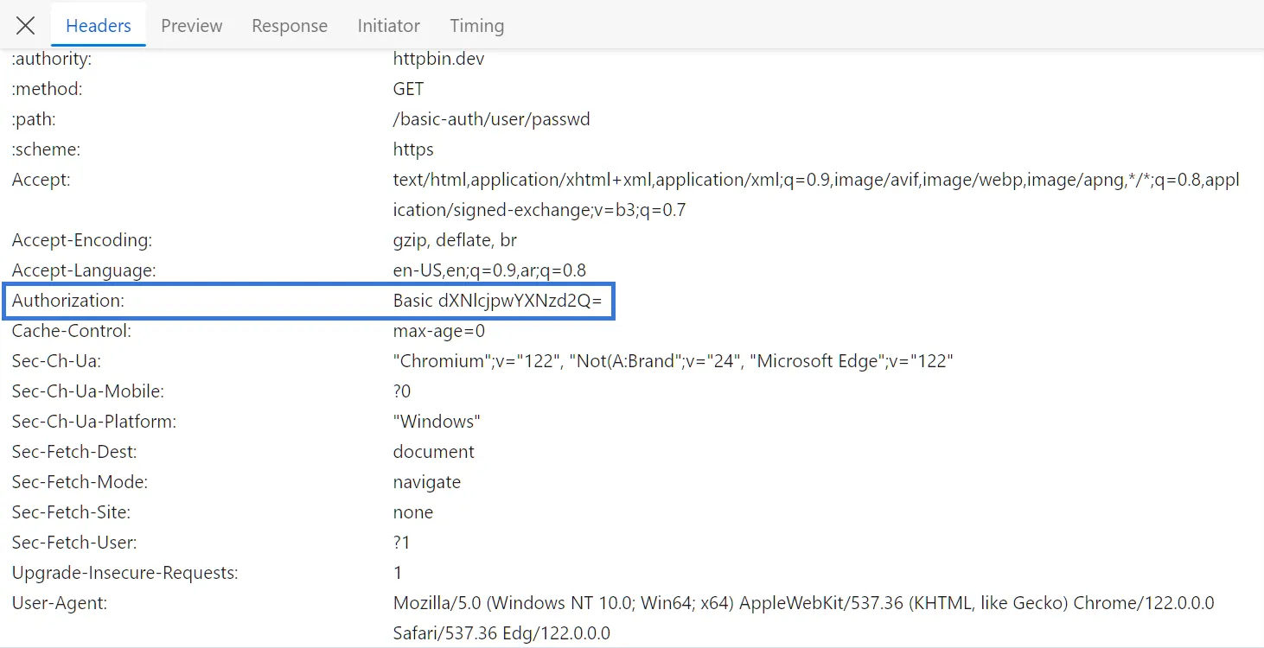The width and height of the screenshot is (1264, 648).
Task: Select the Accept-Encoding value gzip, deflate, br
Action: (x=454, y=239)
